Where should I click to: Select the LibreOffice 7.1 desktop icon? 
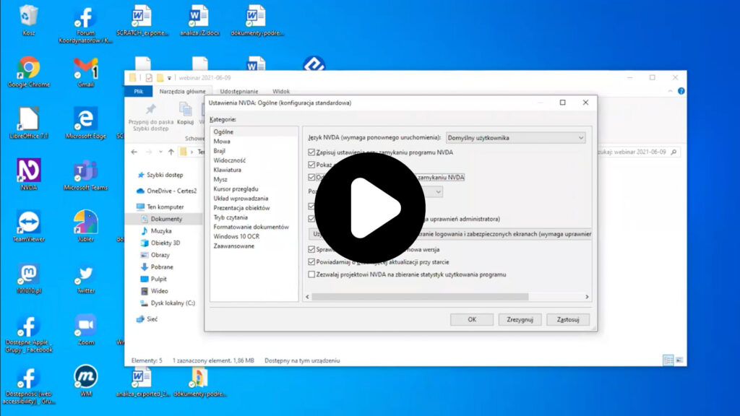tap(29, 123)
